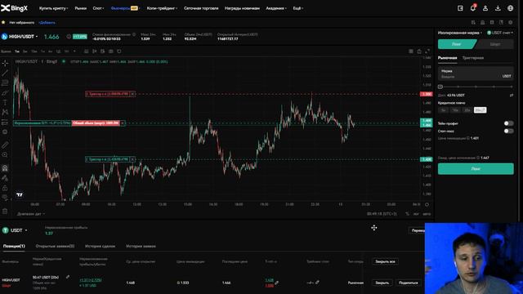Viewport: 523px width, 294px height.
Task: Click the Add favorites link
Action: pyautogui.click(x=47, y=23)
